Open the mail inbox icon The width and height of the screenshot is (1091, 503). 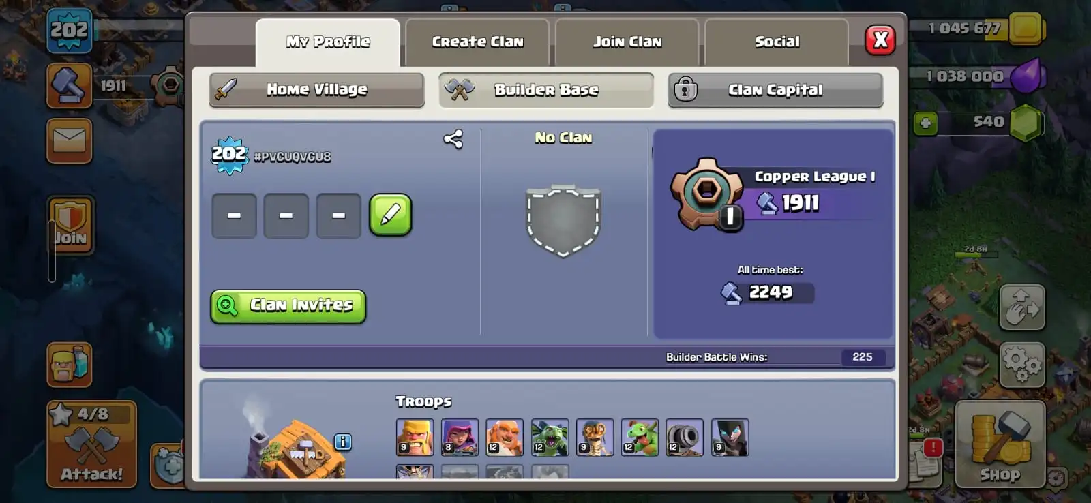pyautogui.click(x=70, y=141)
